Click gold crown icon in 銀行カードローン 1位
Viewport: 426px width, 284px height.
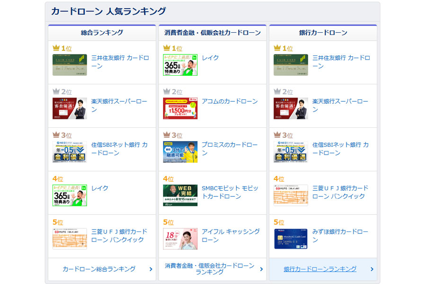click(x=277, y=48)
